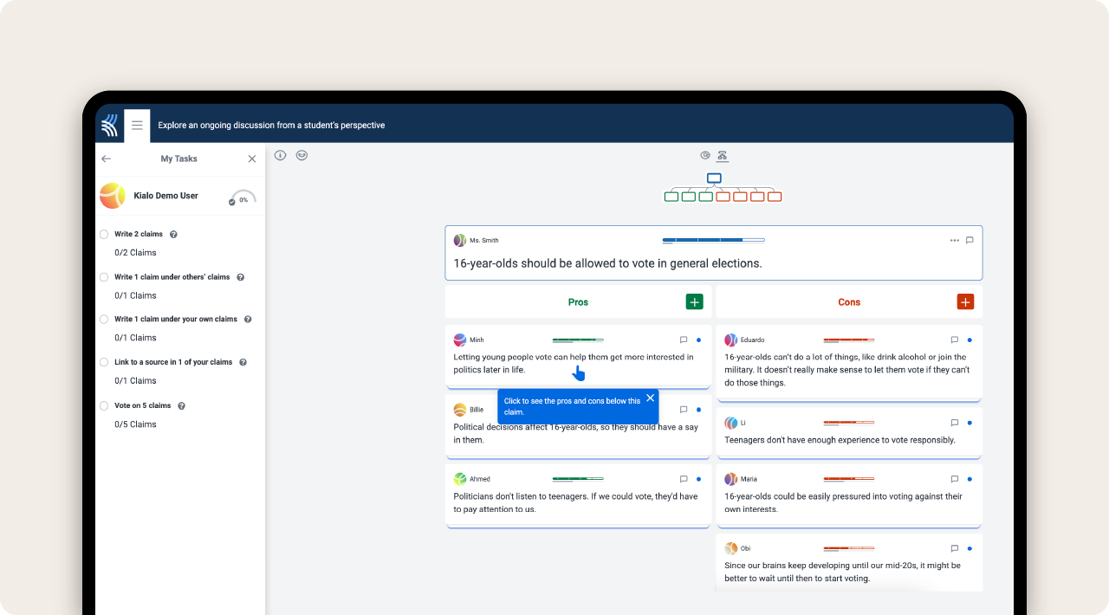Click the red impact bar on Eduardo's claim
Screen dimensions: 1109x615
coord(849,340)
